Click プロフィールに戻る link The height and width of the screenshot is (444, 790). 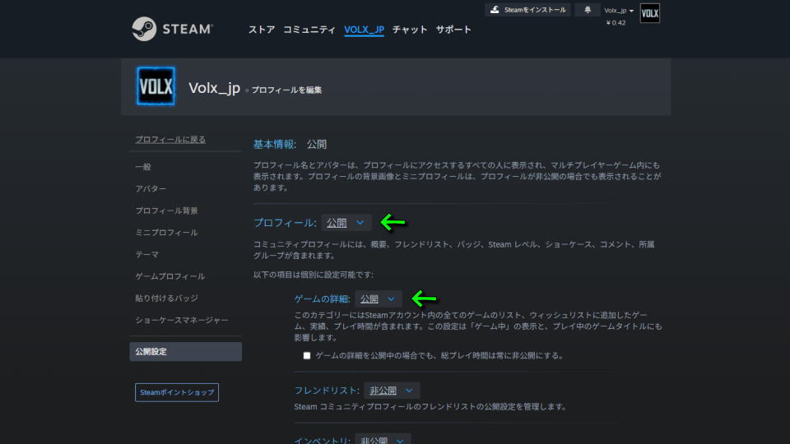pos(170,140)
